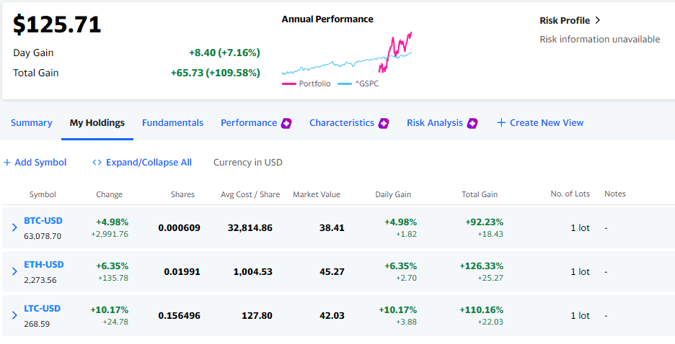675x344 pixels.
Task: Expand the BTC-USD row chevron
Action: (x=14, y=227)
